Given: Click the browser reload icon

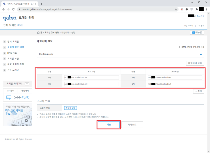Looking at the screenshot, I should [14, 9].
